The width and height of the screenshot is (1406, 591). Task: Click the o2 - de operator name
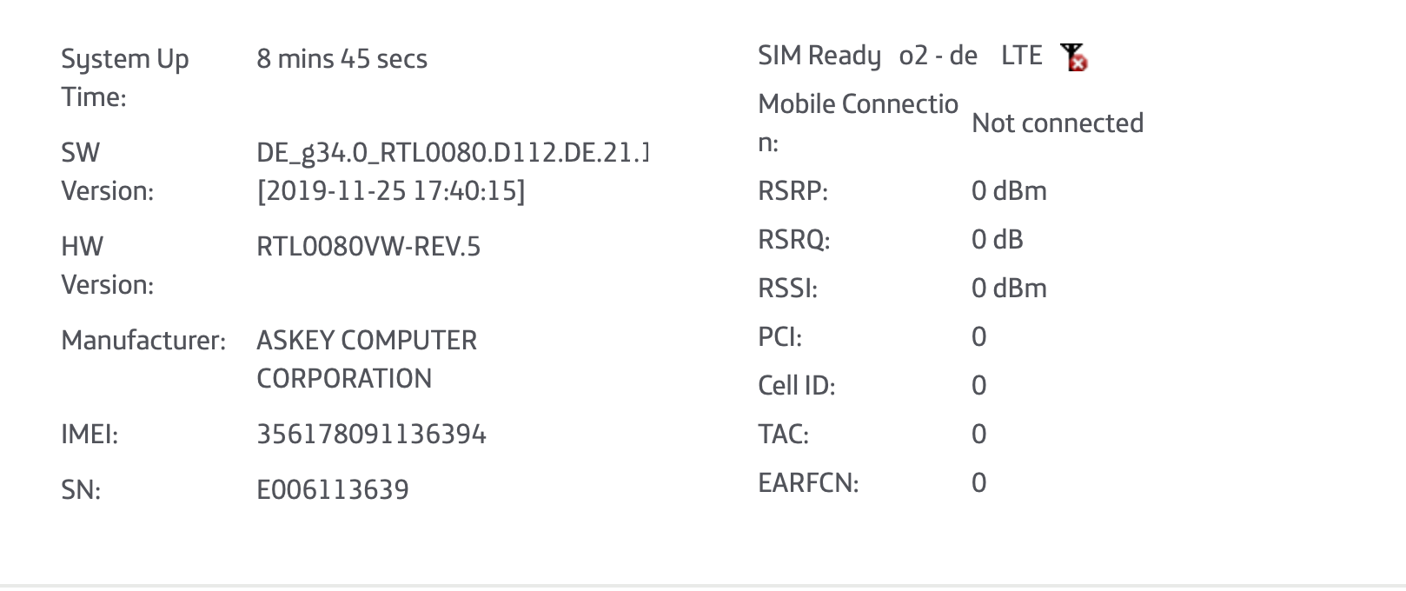pyautogui.click(x=938, y=56)
